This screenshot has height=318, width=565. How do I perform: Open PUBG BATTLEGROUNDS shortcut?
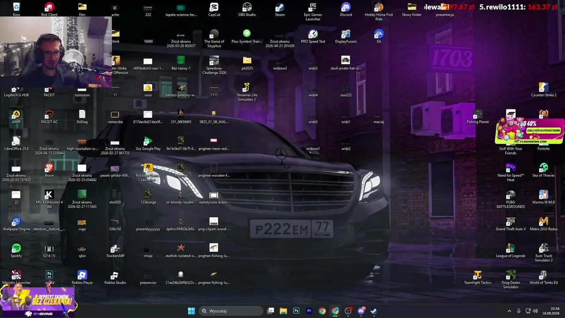(x=511, y=199)
